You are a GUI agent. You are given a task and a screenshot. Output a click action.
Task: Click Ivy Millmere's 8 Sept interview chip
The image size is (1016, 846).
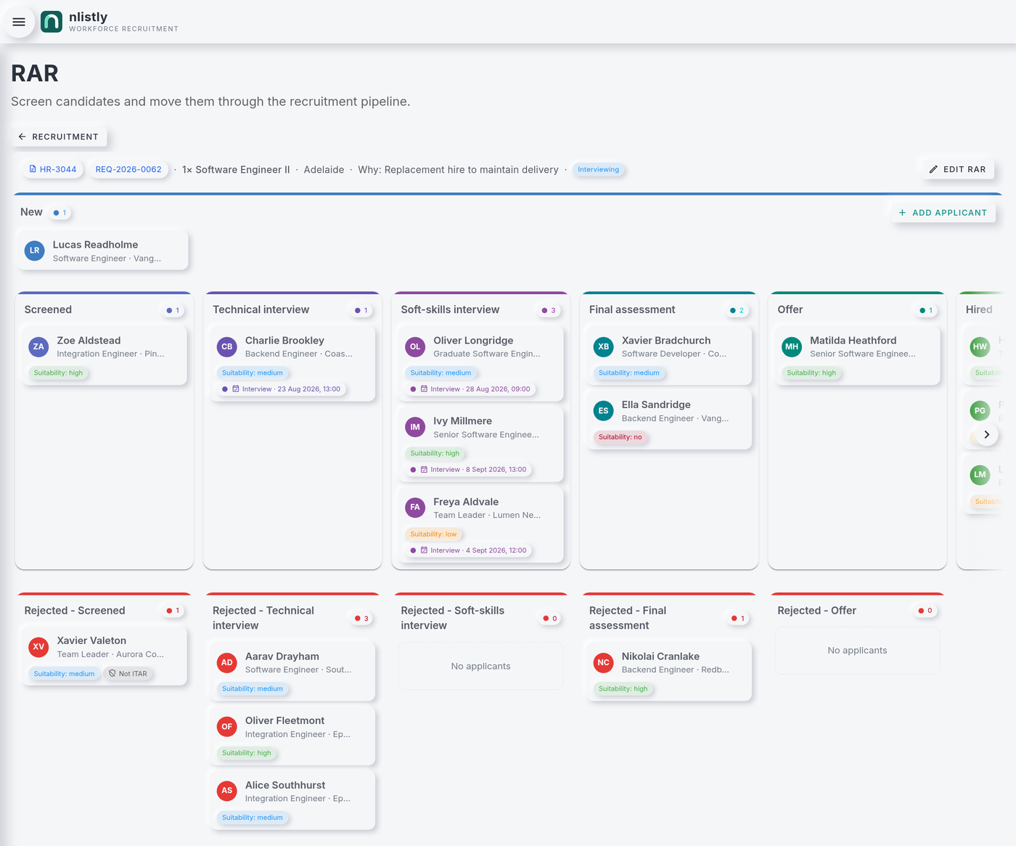coord(469,470)
